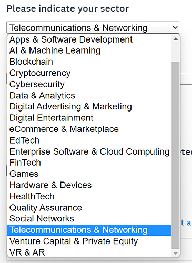Select the FinTech option

coord(89,163)
